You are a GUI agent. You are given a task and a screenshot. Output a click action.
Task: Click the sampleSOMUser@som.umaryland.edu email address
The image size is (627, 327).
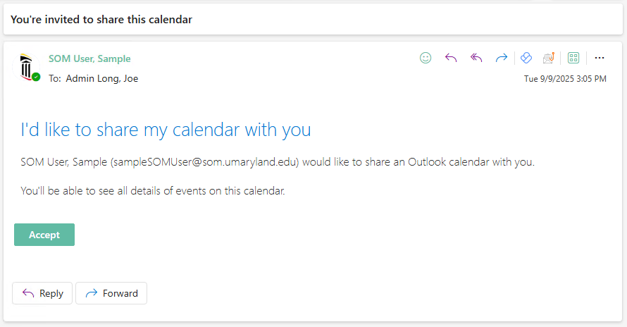click(x=204, y=162)
